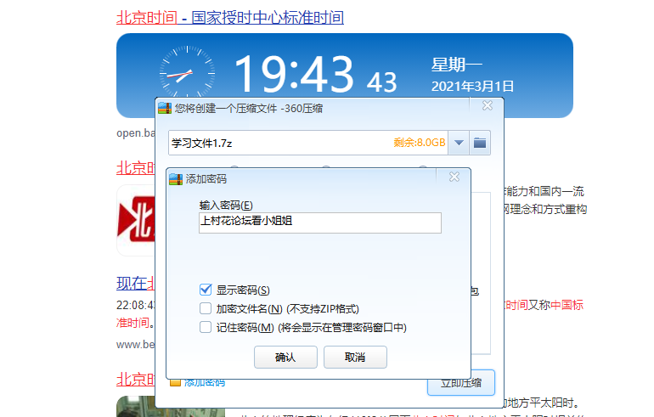The height and width of the screenshot is (417, 654).
Task: Click the 添加密码 link at bottom left
Action: [x=204, y=383]
